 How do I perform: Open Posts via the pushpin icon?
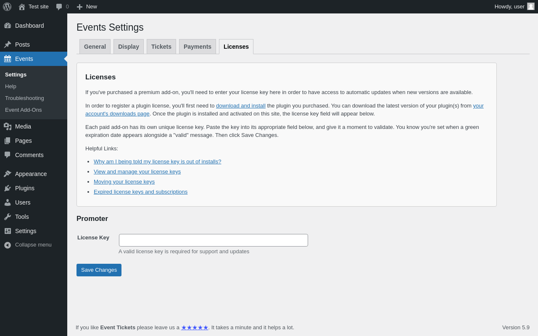8,45
